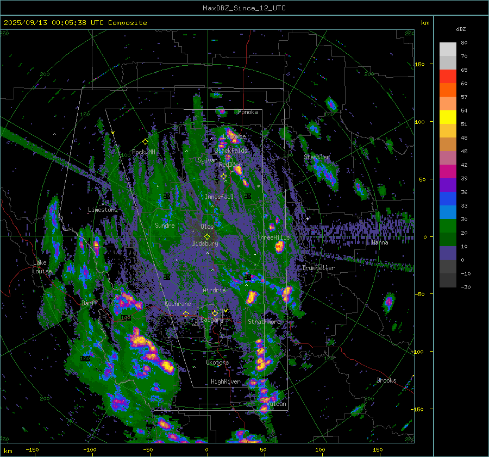
Task: Click the Limestone label on the map
Action: click(103, 210)
